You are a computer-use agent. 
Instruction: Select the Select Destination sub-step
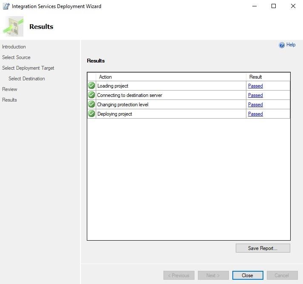27,79
